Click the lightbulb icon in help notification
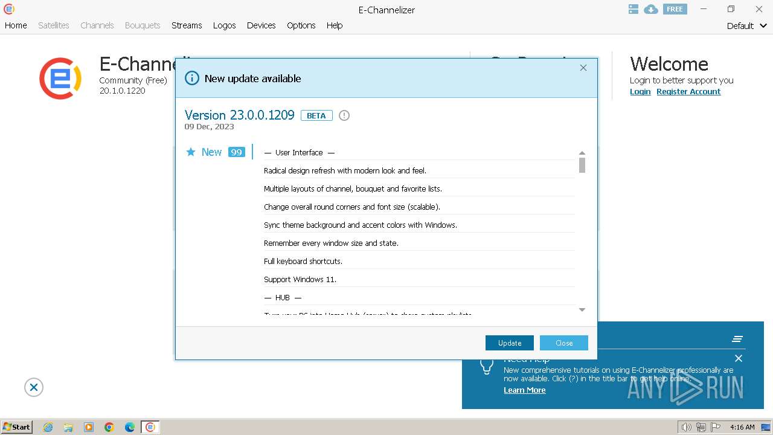 (x=487, y=366)
